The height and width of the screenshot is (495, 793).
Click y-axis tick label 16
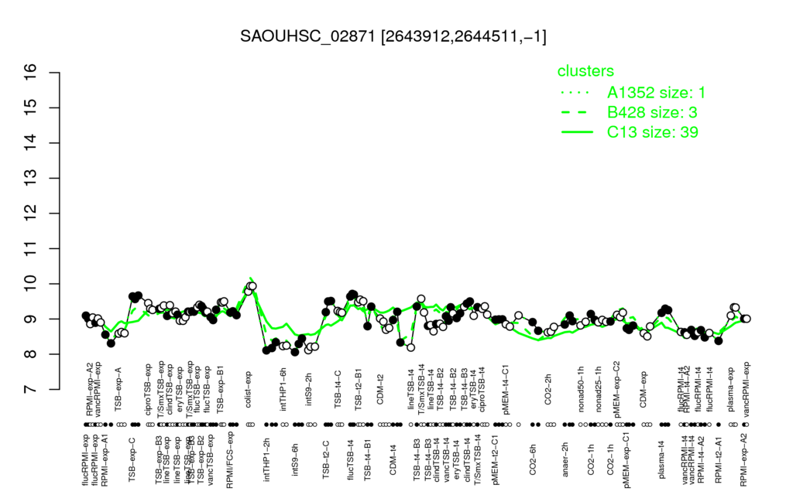pyautogui.click(x=31, y=73)
